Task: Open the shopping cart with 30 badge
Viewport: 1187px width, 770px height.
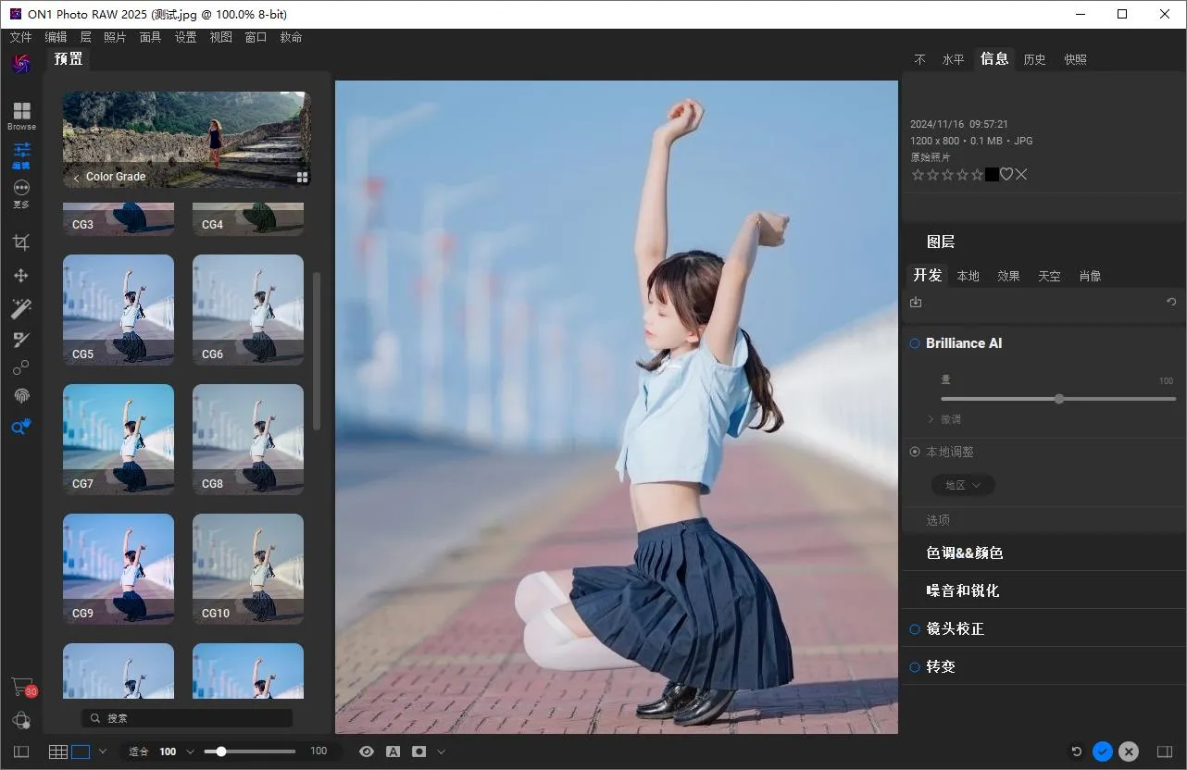Action: pyautogui.click(x=21, y=687)
